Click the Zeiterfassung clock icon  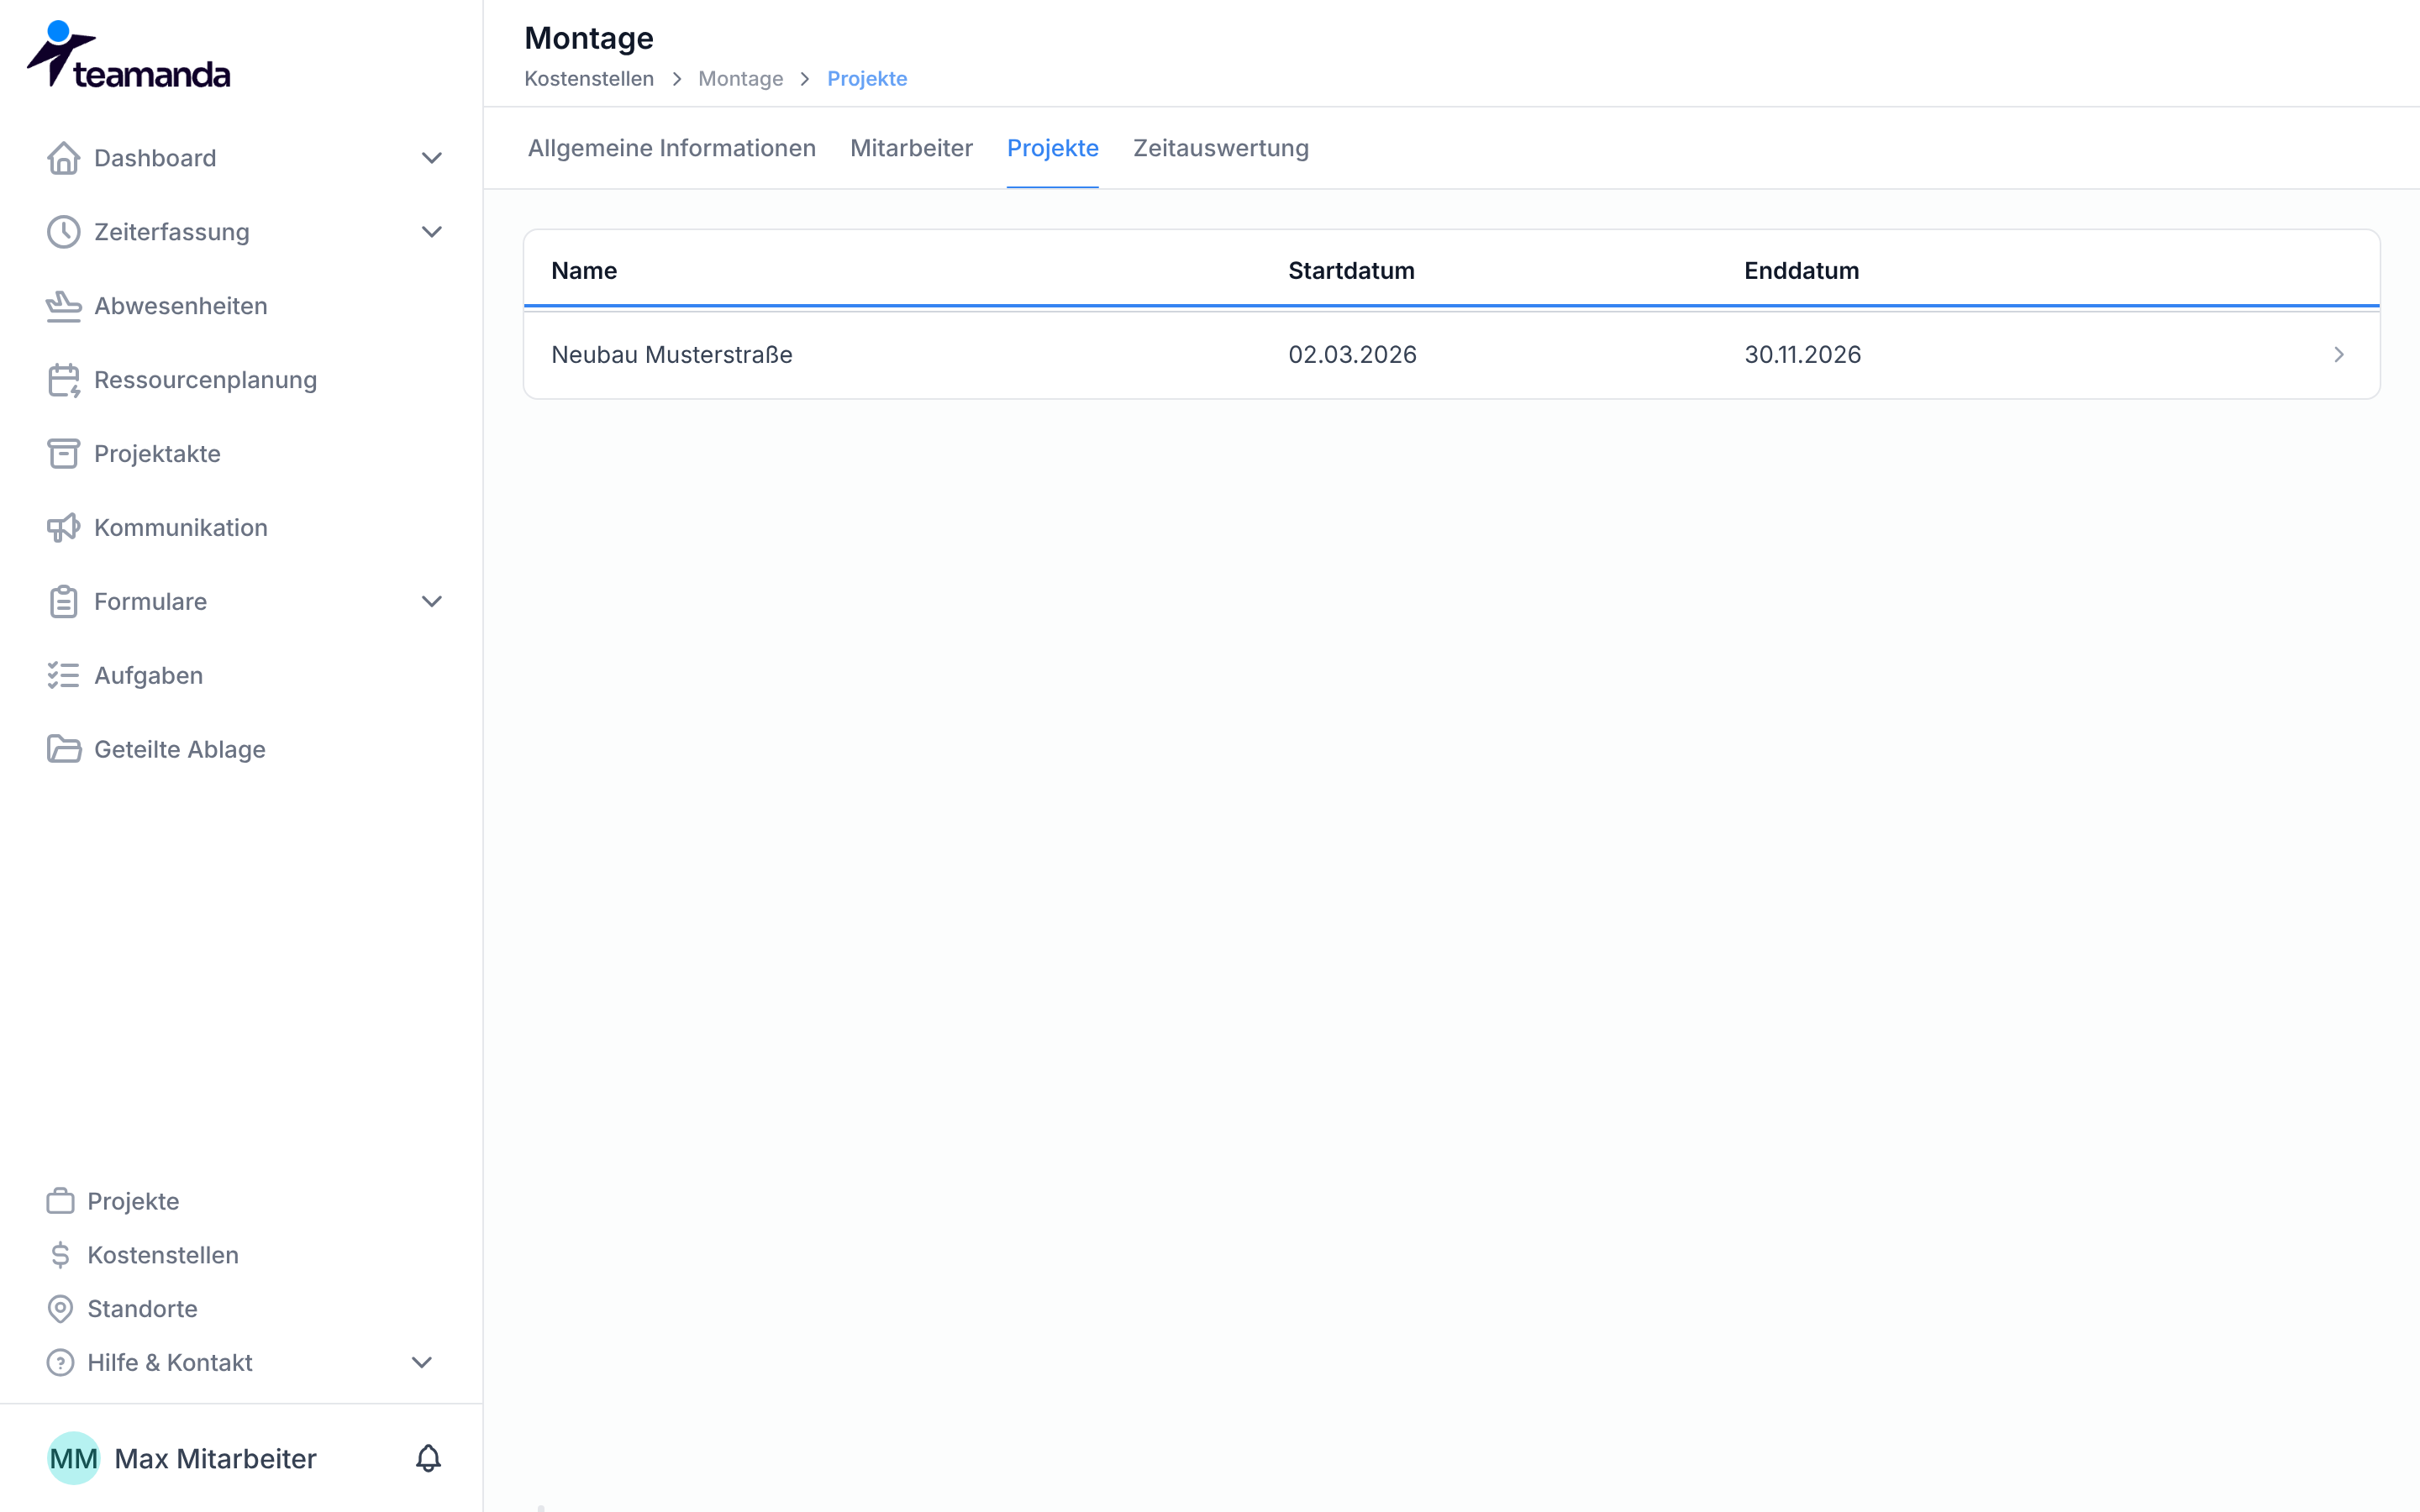coord(64,232)
